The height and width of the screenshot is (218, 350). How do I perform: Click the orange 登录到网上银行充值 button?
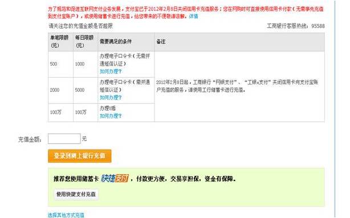coord(79,156)
